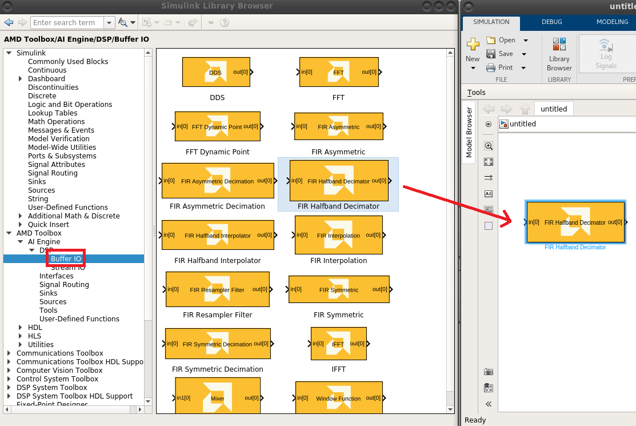The width and height of the screenshot is (636, 426).
Task: Toggle the Model Browser side panel
Action: click(x=469, y=133)
